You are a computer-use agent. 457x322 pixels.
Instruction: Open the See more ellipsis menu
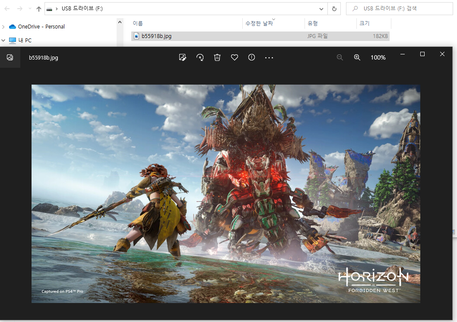coord(269,58)
